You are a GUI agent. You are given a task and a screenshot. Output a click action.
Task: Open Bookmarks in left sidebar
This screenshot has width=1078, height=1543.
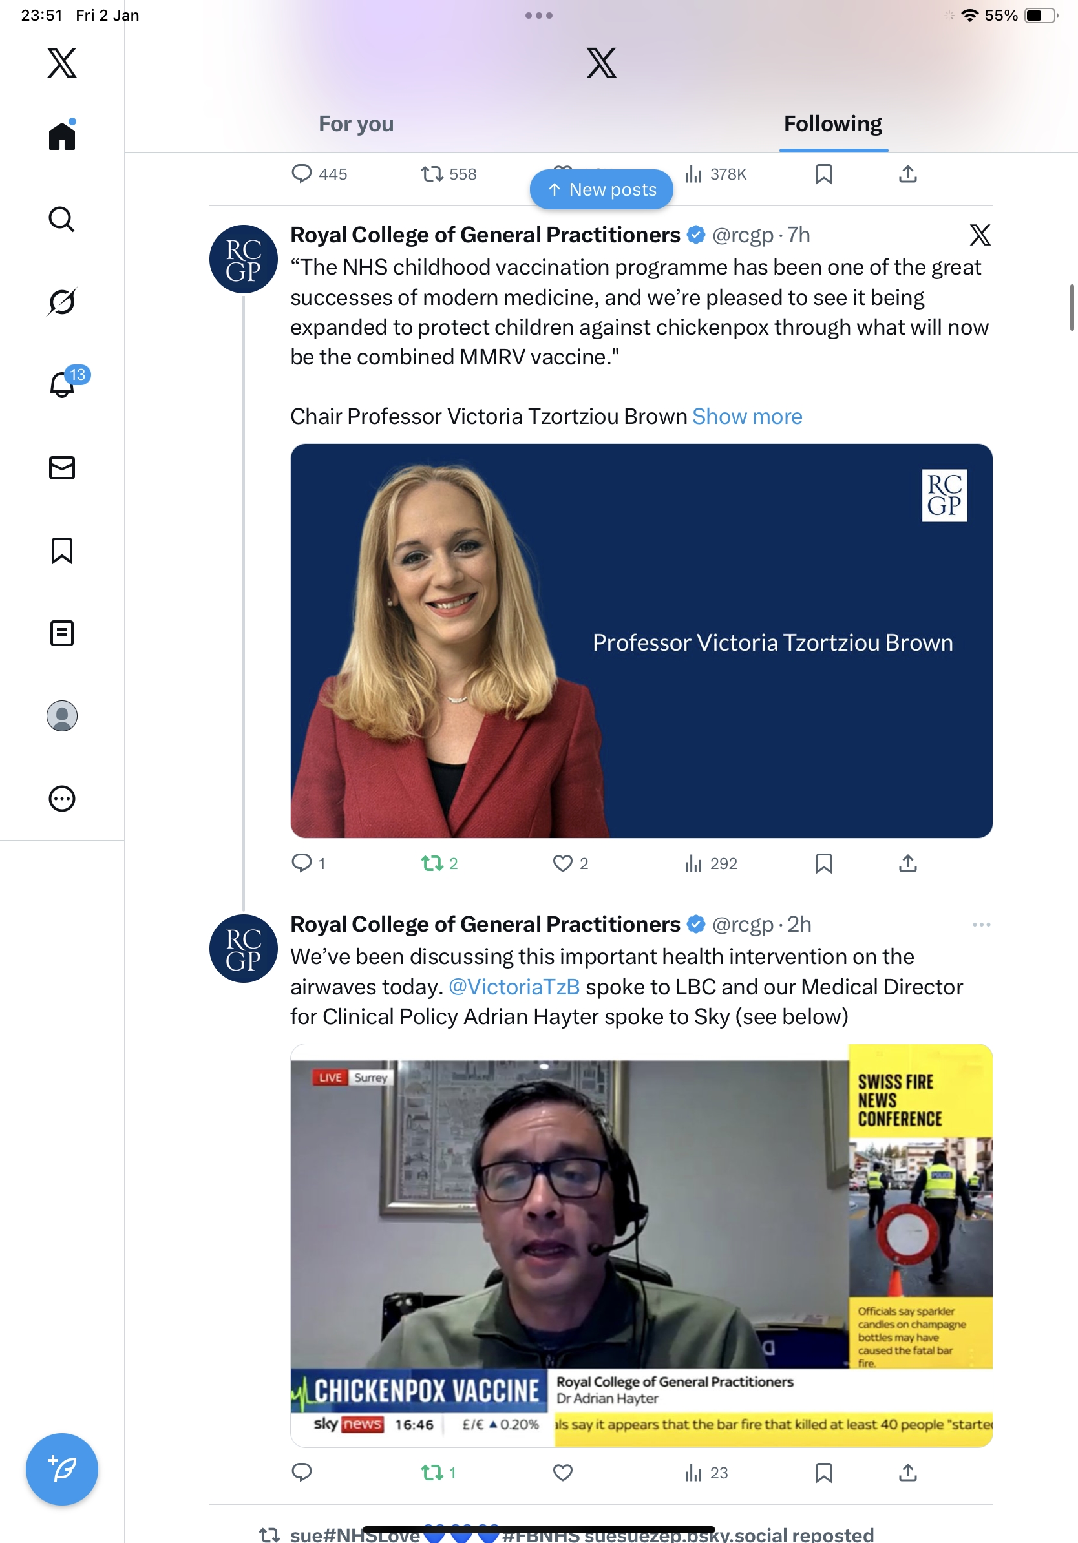pyautogui.click(x=62, y=551)
